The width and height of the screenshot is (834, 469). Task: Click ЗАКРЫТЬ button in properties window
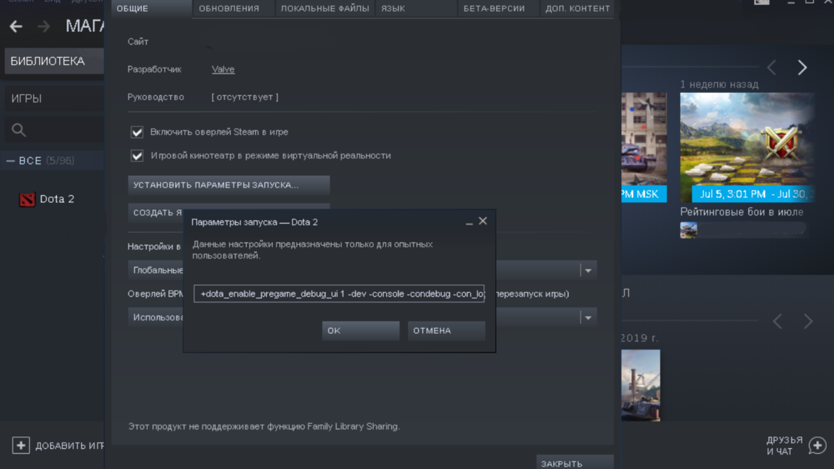click(575, 463)
